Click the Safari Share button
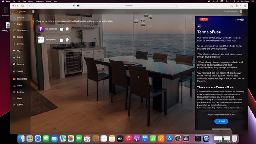The height and width of the screenshot is (144, 256). click(236, 6)
